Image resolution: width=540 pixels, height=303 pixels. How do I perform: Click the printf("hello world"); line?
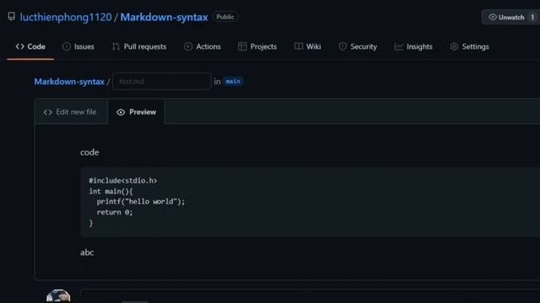[x=141, y=202]
